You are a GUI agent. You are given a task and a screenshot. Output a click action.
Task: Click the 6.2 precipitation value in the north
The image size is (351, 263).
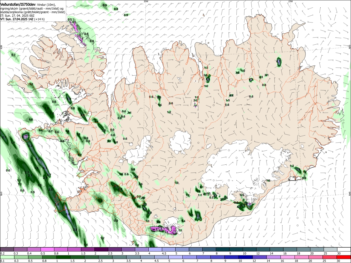[231, 95]
